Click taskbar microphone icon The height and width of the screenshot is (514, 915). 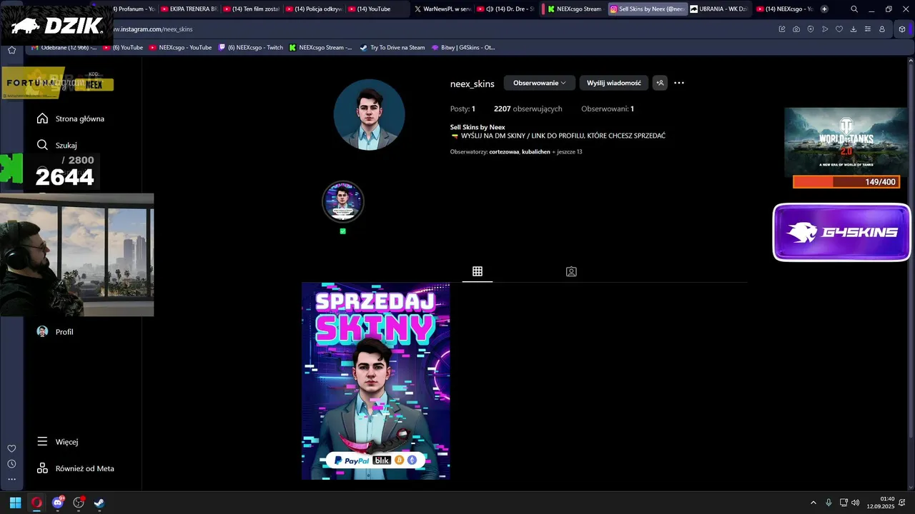tap(829, 503)
